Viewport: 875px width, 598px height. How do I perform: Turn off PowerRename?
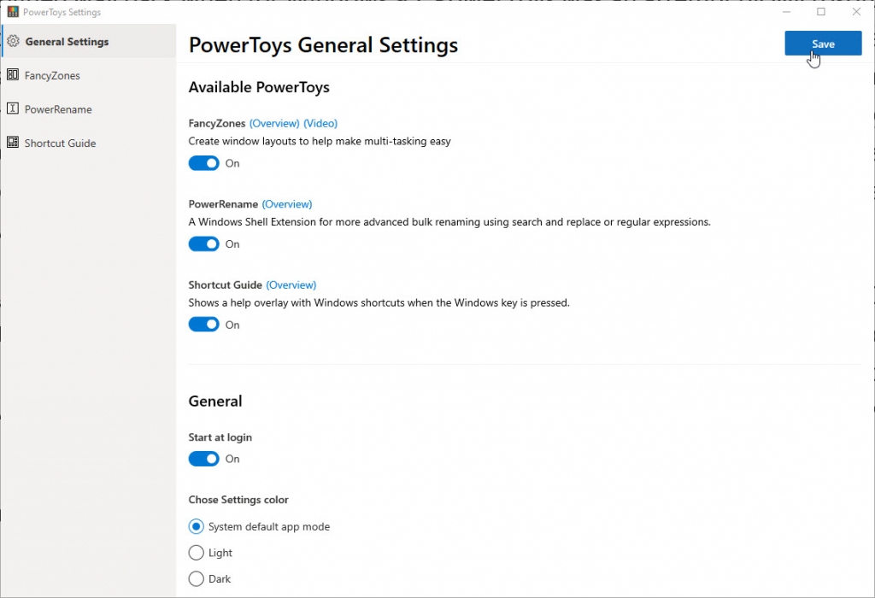[x=203, y=243]
